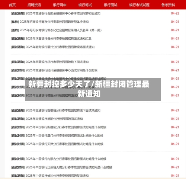The width and height of the screenshot is (186, 179).
Task: Click 04-21 date on 华夏银行总行 row
Action: coord(175,62)
